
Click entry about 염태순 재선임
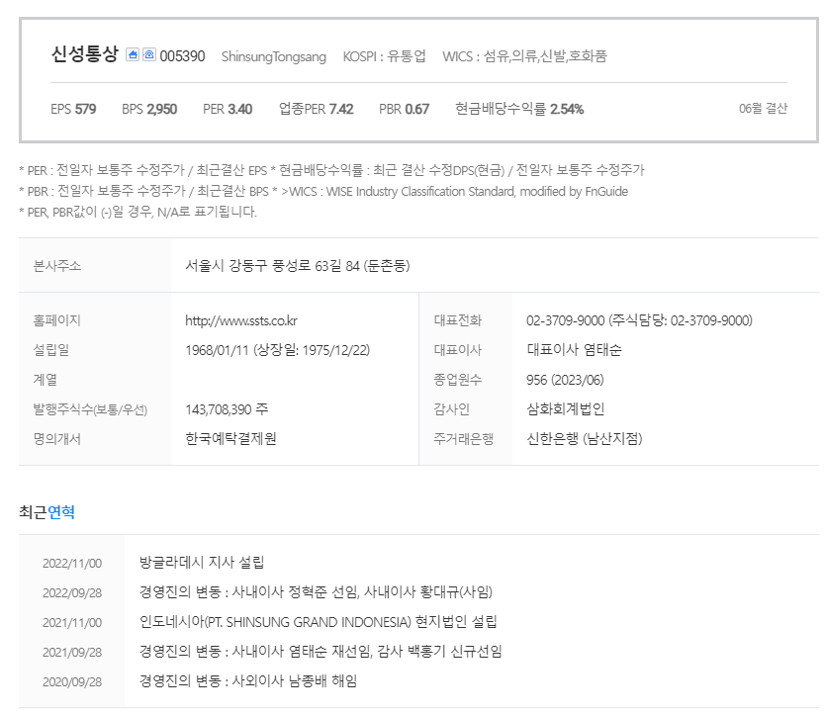point(321,652)
